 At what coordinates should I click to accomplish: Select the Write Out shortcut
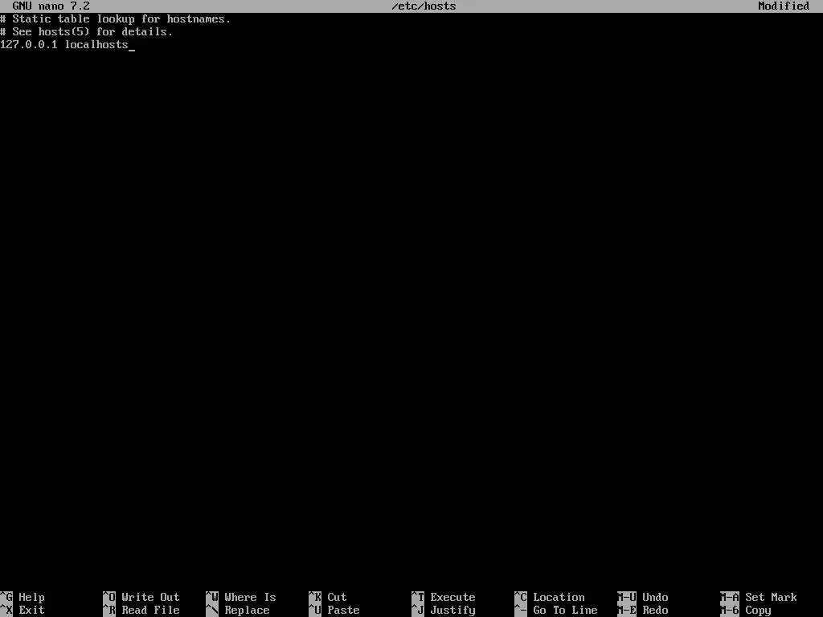[x=141, y=597]
